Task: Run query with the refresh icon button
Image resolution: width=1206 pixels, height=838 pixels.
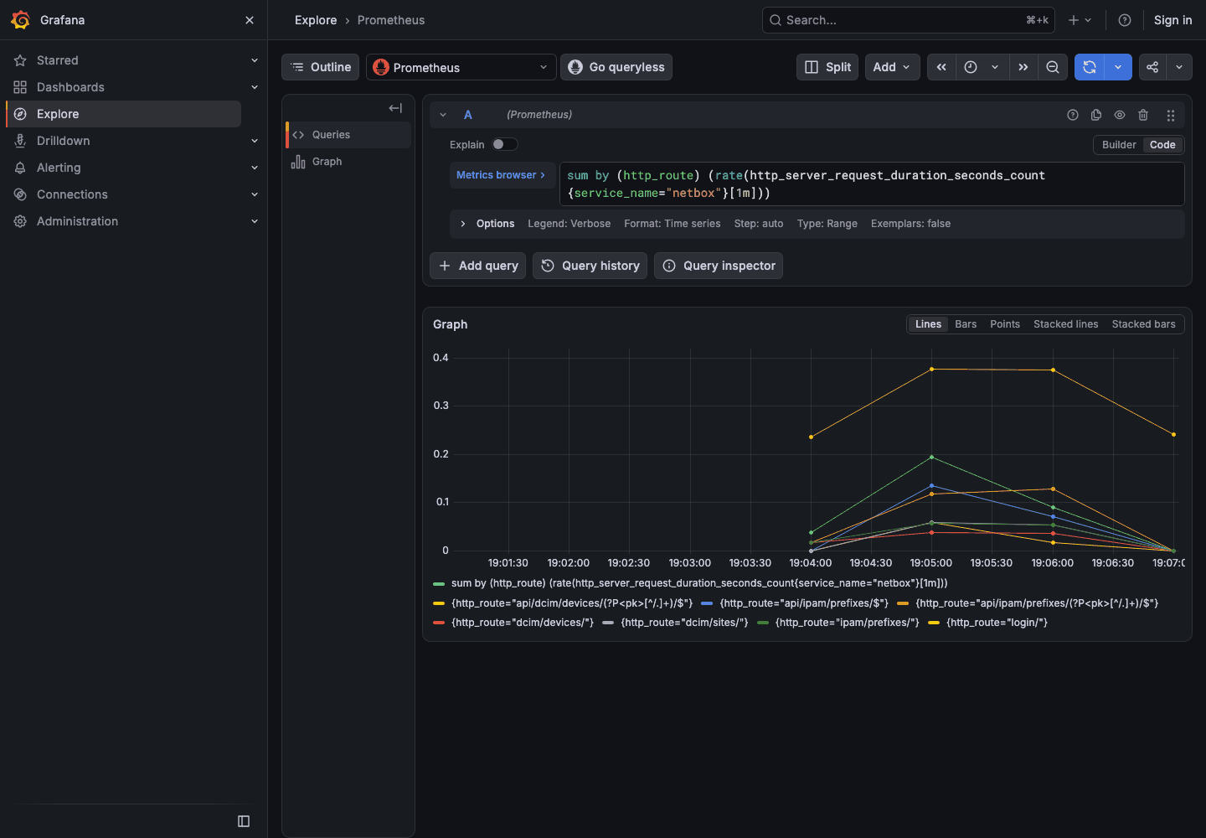Action: 1090,67
